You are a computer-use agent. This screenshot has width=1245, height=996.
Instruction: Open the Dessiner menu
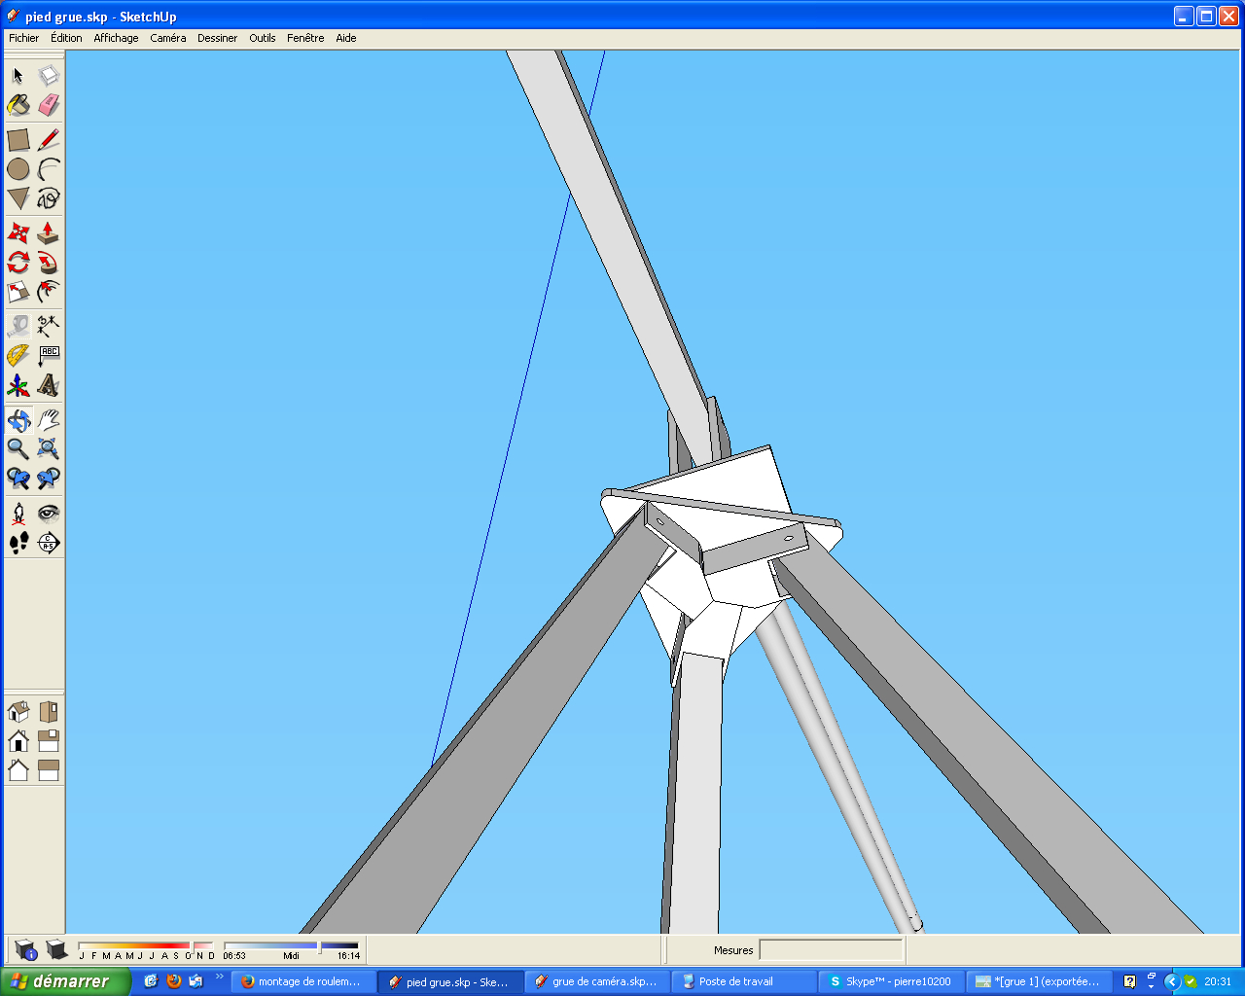[217, 38]
